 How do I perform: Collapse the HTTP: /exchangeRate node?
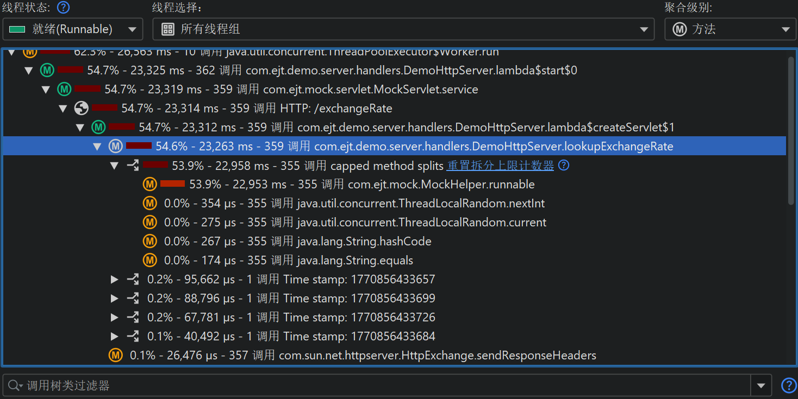pyautogui.click(x=63, y=109)
